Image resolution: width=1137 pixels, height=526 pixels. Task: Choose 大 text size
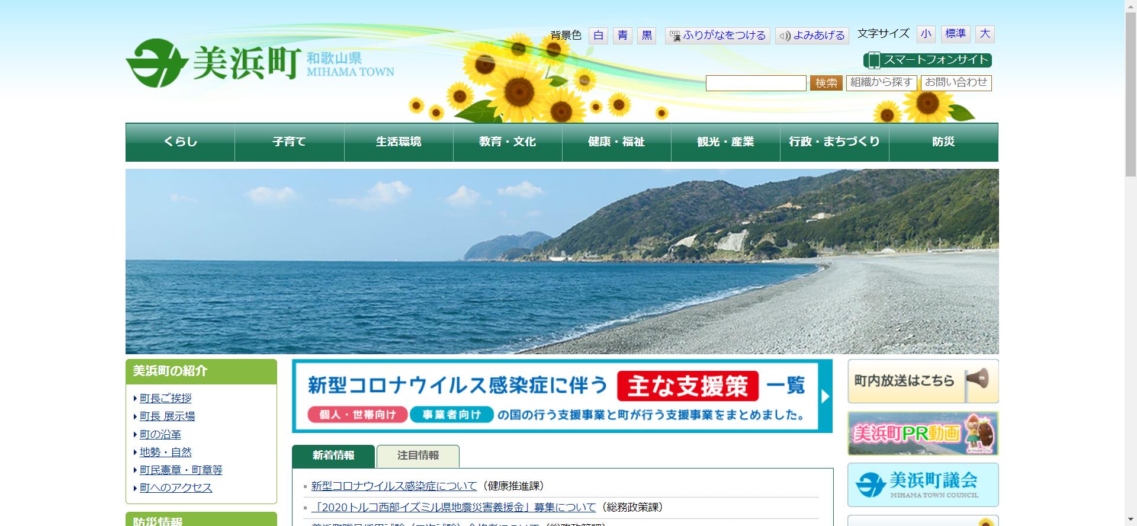[985, 34]
